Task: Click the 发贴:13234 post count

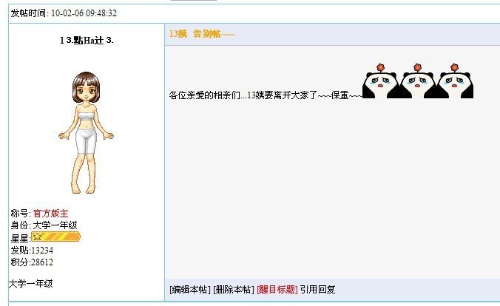Action: click(32, 251)
